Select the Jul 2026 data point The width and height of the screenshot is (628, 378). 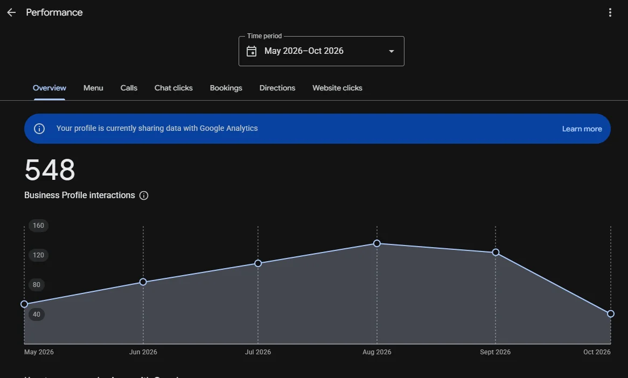[258, 263]
